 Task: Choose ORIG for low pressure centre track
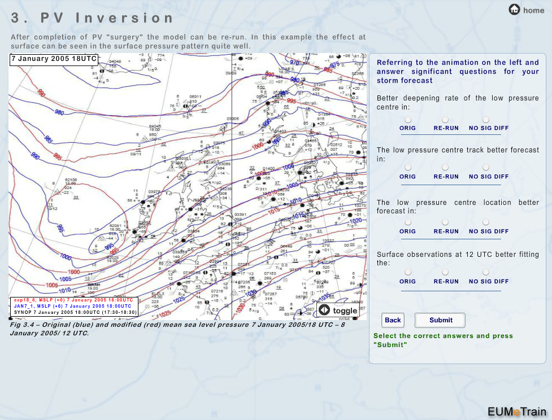(x=408, y=168)
